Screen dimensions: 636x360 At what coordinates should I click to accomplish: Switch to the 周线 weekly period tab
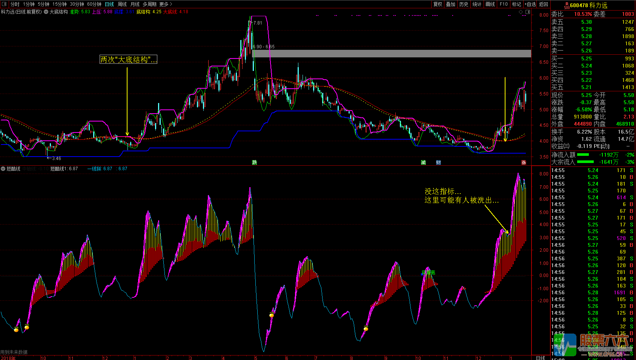click(x=122, y=4)
